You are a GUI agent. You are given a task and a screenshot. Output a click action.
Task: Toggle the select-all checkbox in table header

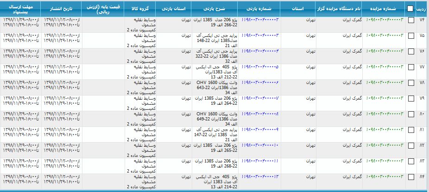point(410,8)
